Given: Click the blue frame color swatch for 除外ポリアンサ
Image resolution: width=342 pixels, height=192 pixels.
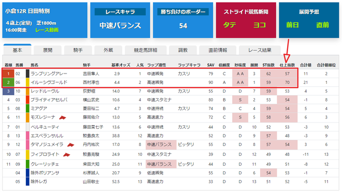Looking at the screenshot, I should click(27, 173).
